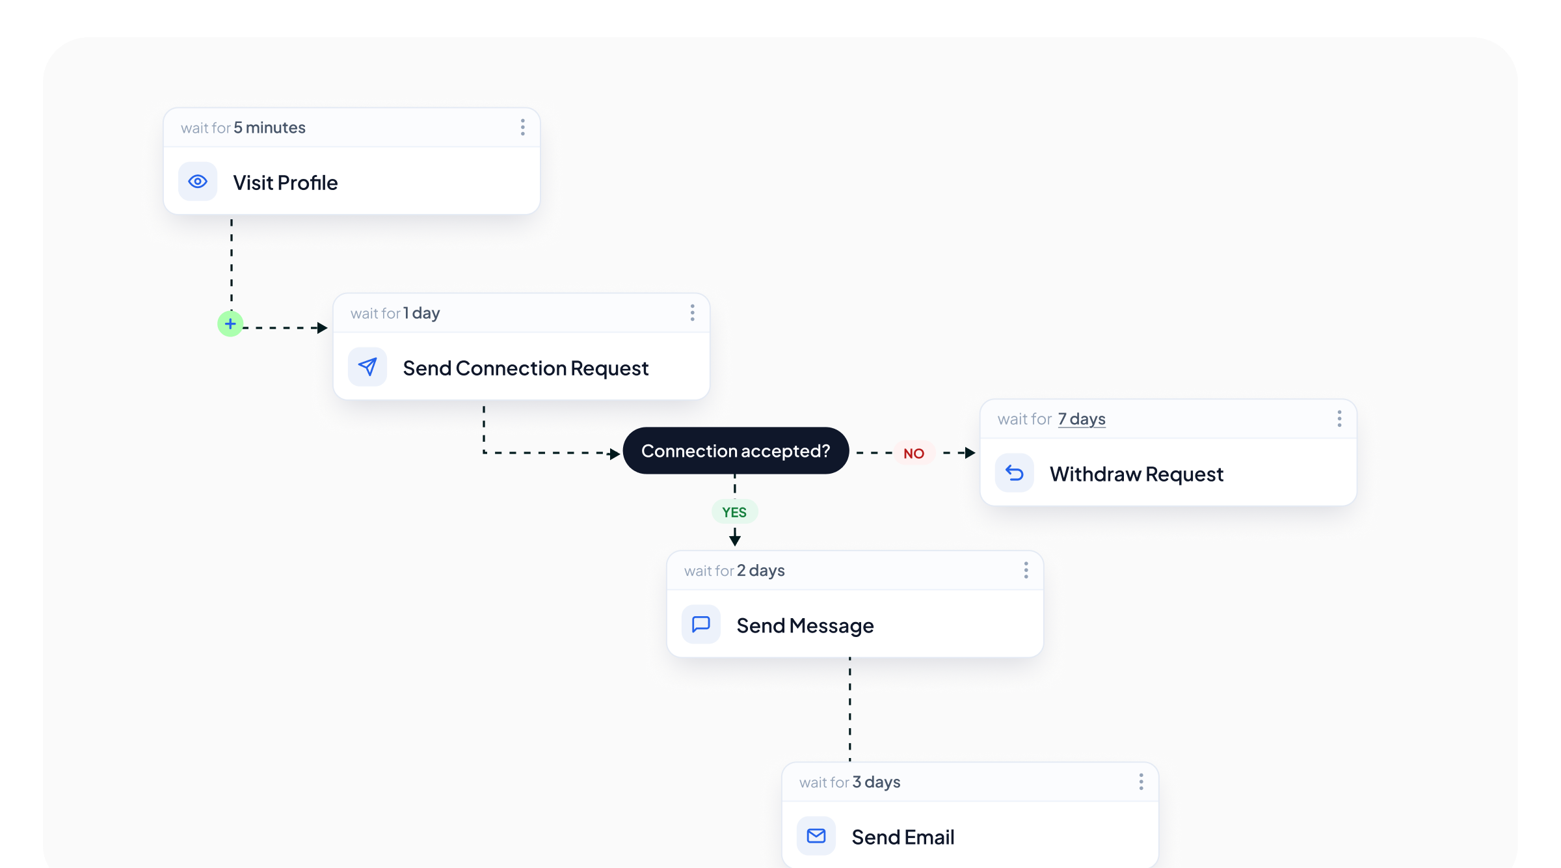Image resolution: width=1561 pixels, height=868 pixels.
Task: Open three-dot menu on Visit Profile card
Action: (522, 128)
